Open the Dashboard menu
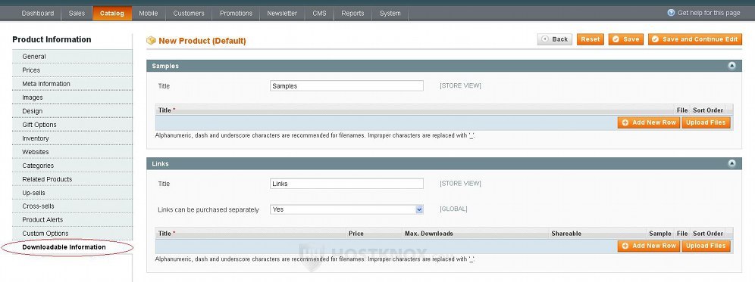Screen dimensions: 755x282 [x=38, y=14]
